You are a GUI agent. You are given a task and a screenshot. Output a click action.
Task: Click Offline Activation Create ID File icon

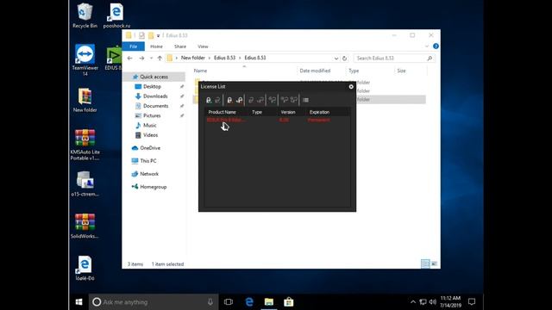[229, 100]
